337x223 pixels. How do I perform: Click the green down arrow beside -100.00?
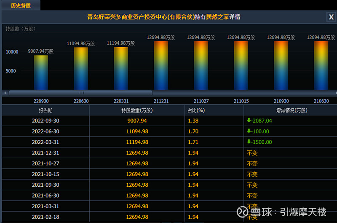point(249,131)
